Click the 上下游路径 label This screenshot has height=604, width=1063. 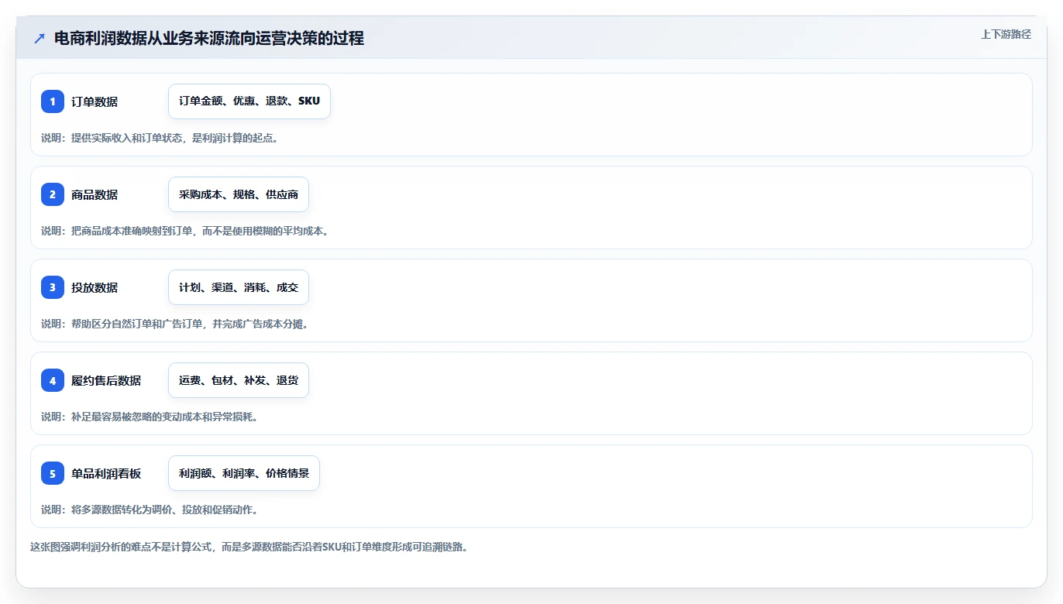coord(1006,34)
